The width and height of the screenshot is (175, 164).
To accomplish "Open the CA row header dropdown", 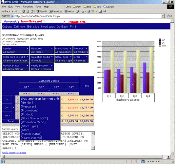I will click(x=9, y=99).
